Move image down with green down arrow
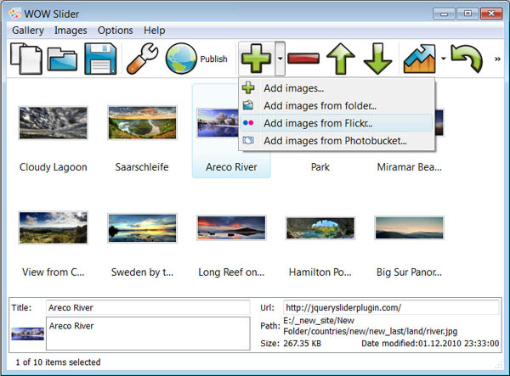Viewport: 510px width, 376px height. coord(377,59)
